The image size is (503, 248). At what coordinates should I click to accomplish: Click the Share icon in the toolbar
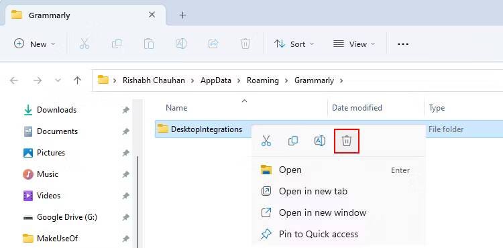[x=213, y=44]
